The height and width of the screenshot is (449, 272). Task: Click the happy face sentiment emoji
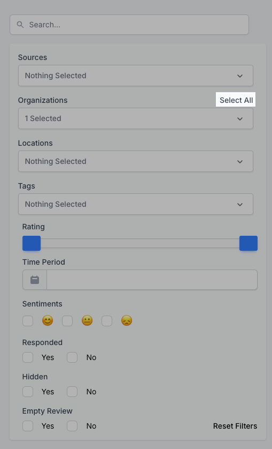48,321
